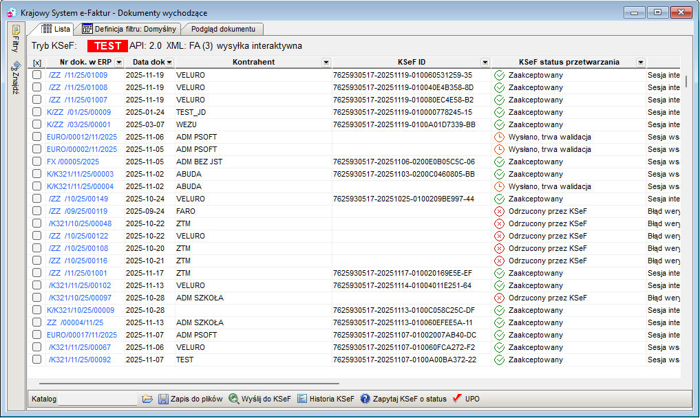Screen dimensions: 700x418
Task: Open document link K/K321/11/25/00003
Action: point(81,174)
